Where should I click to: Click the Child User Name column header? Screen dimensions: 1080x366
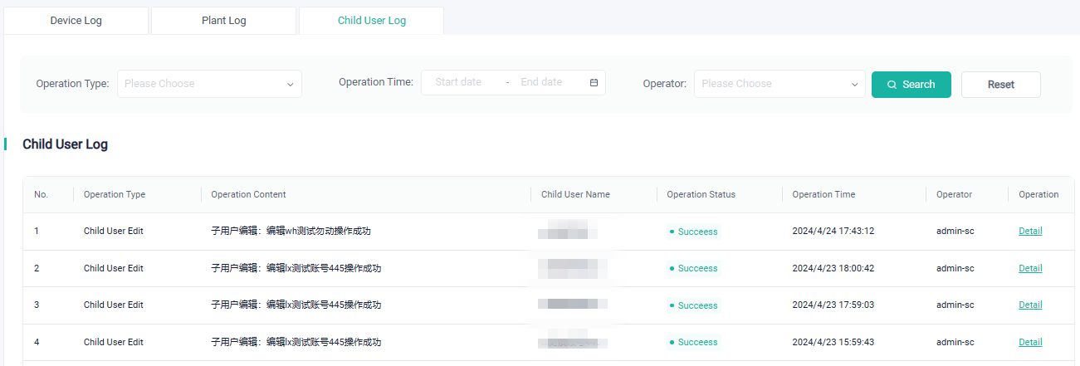click(575, 194)
